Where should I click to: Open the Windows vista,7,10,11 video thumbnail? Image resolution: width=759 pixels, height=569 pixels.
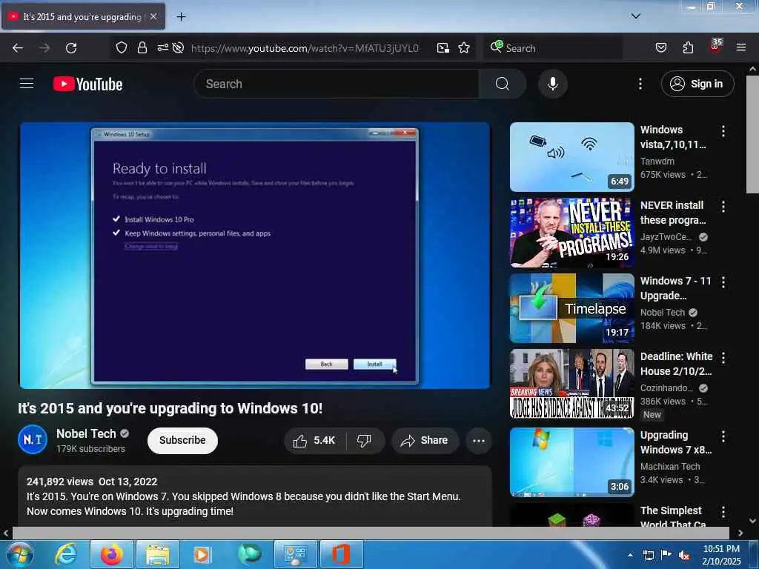572,157
